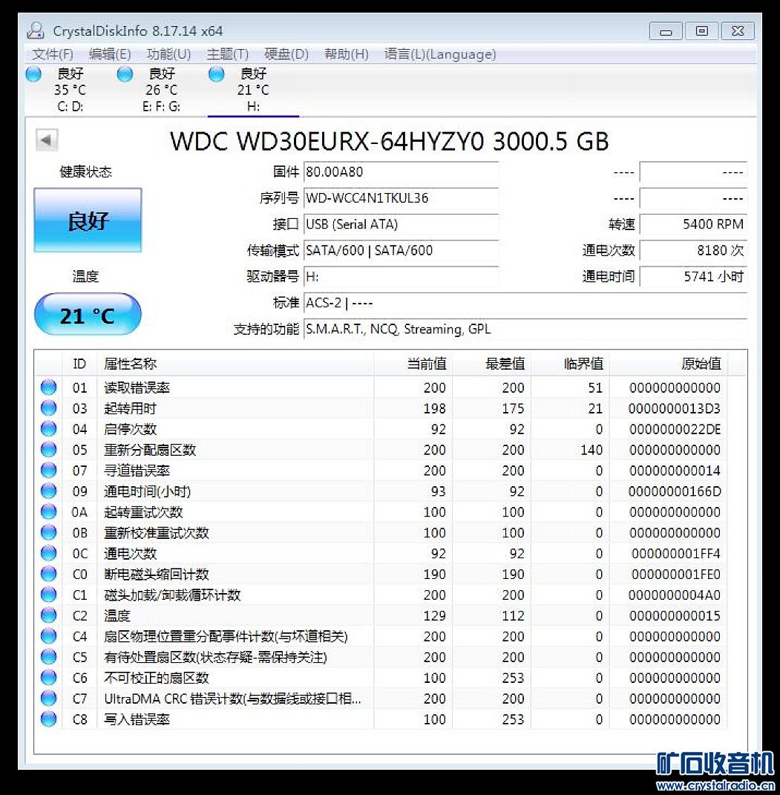This screenshot has height=795, width=780.
Task: Click the status orb for drive H:
Action: (x=217, y=74)
